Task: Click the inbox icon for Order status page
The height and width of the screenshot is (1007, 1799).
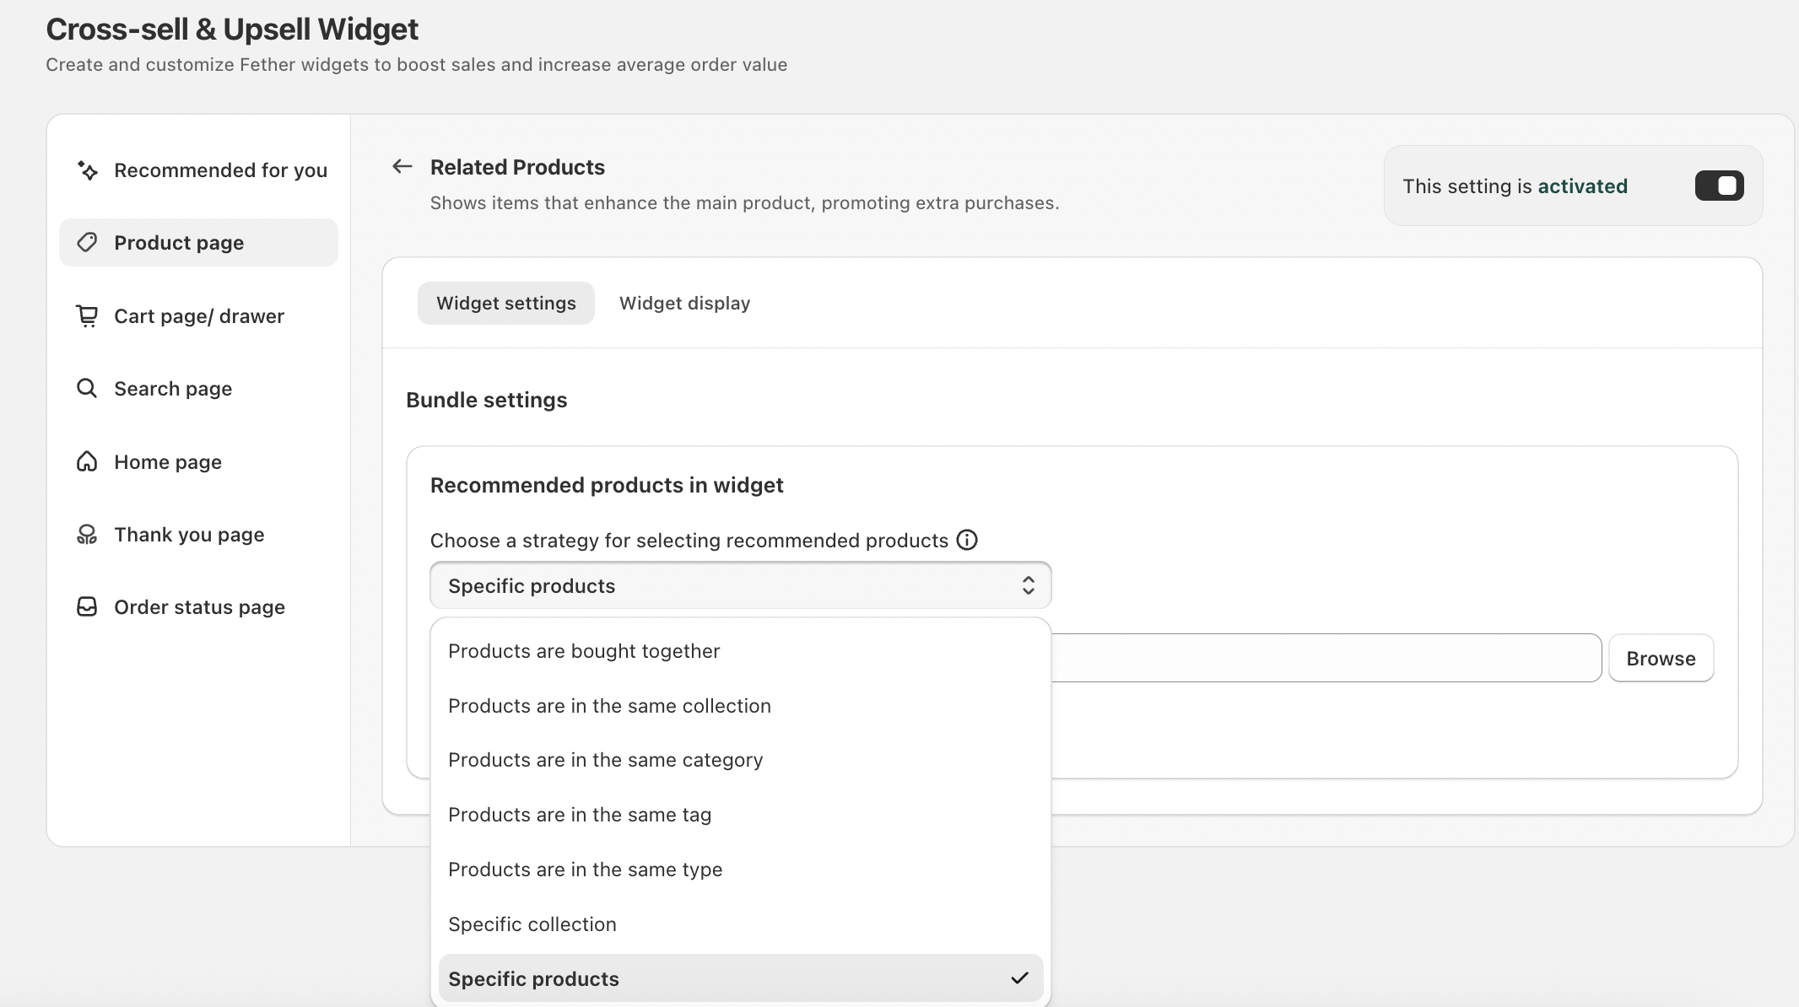Action: 87,607
